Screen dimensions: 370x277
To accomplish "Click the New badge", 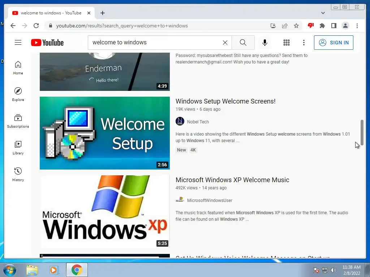I will (181, 150).
